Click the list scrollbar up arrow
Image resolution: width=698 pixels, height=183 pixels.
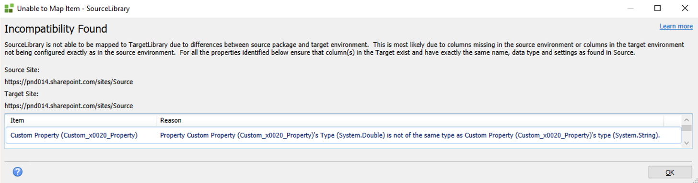point(686,120)
